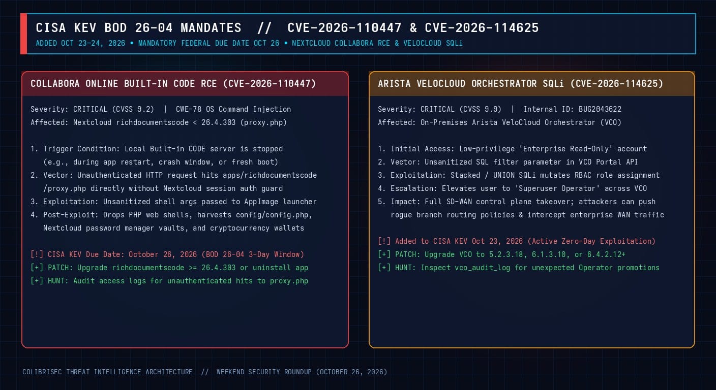Click the footer 'WEEKEND SECURITY ROUNDUP (OCTOBER 26, 2026)'
Screen dimensions: 716x390
tap(302, 372)
